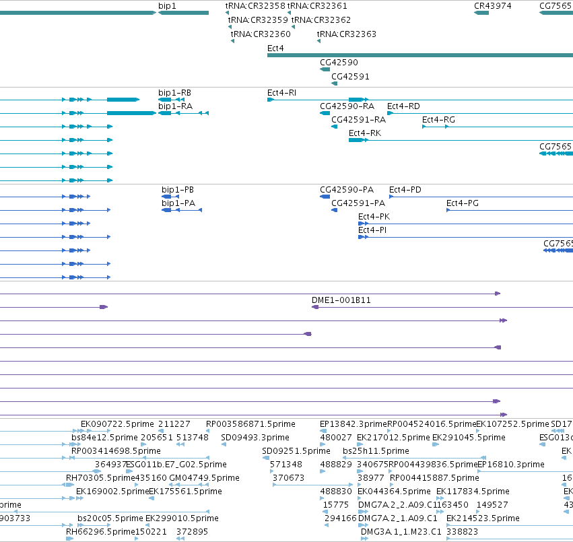Click the RH70305.5prime EST label
The image size is (573, 542).
pos(100,478)
